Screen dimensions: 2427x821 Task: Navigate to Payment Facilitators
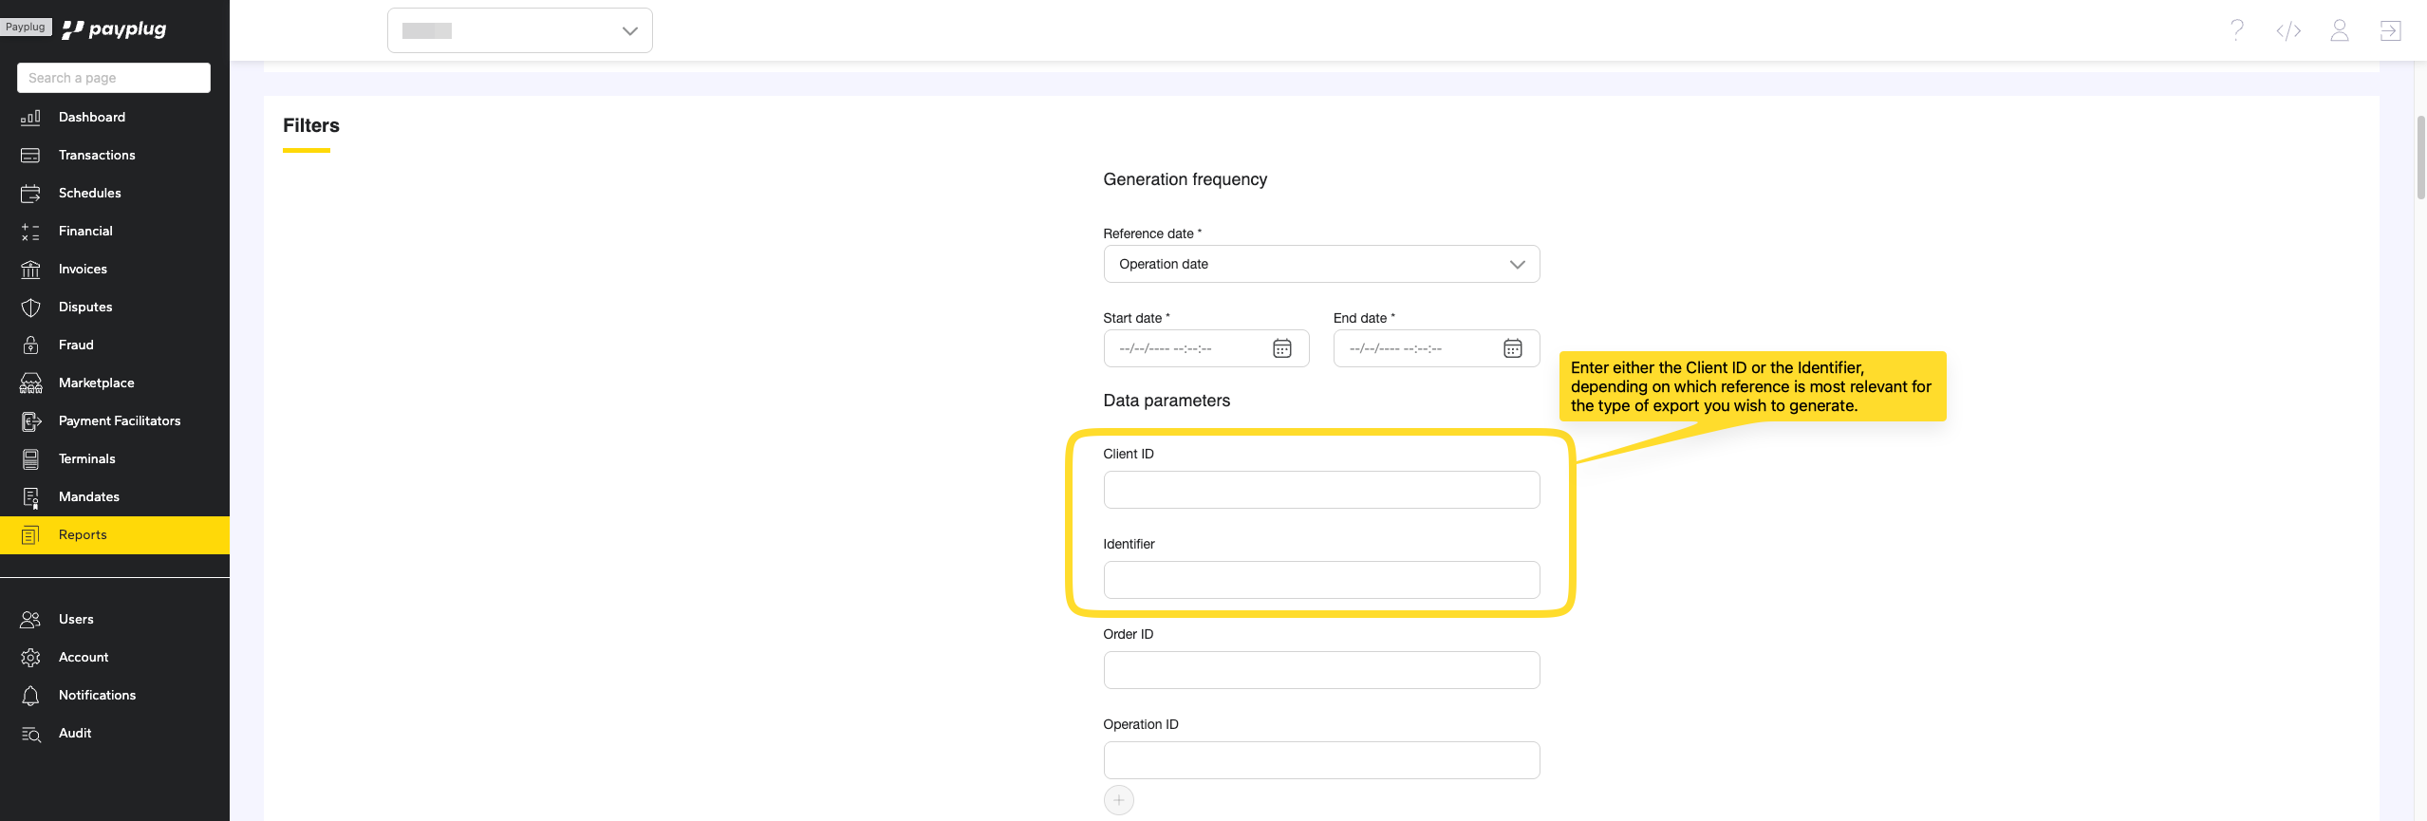click(x=119, y=420)
